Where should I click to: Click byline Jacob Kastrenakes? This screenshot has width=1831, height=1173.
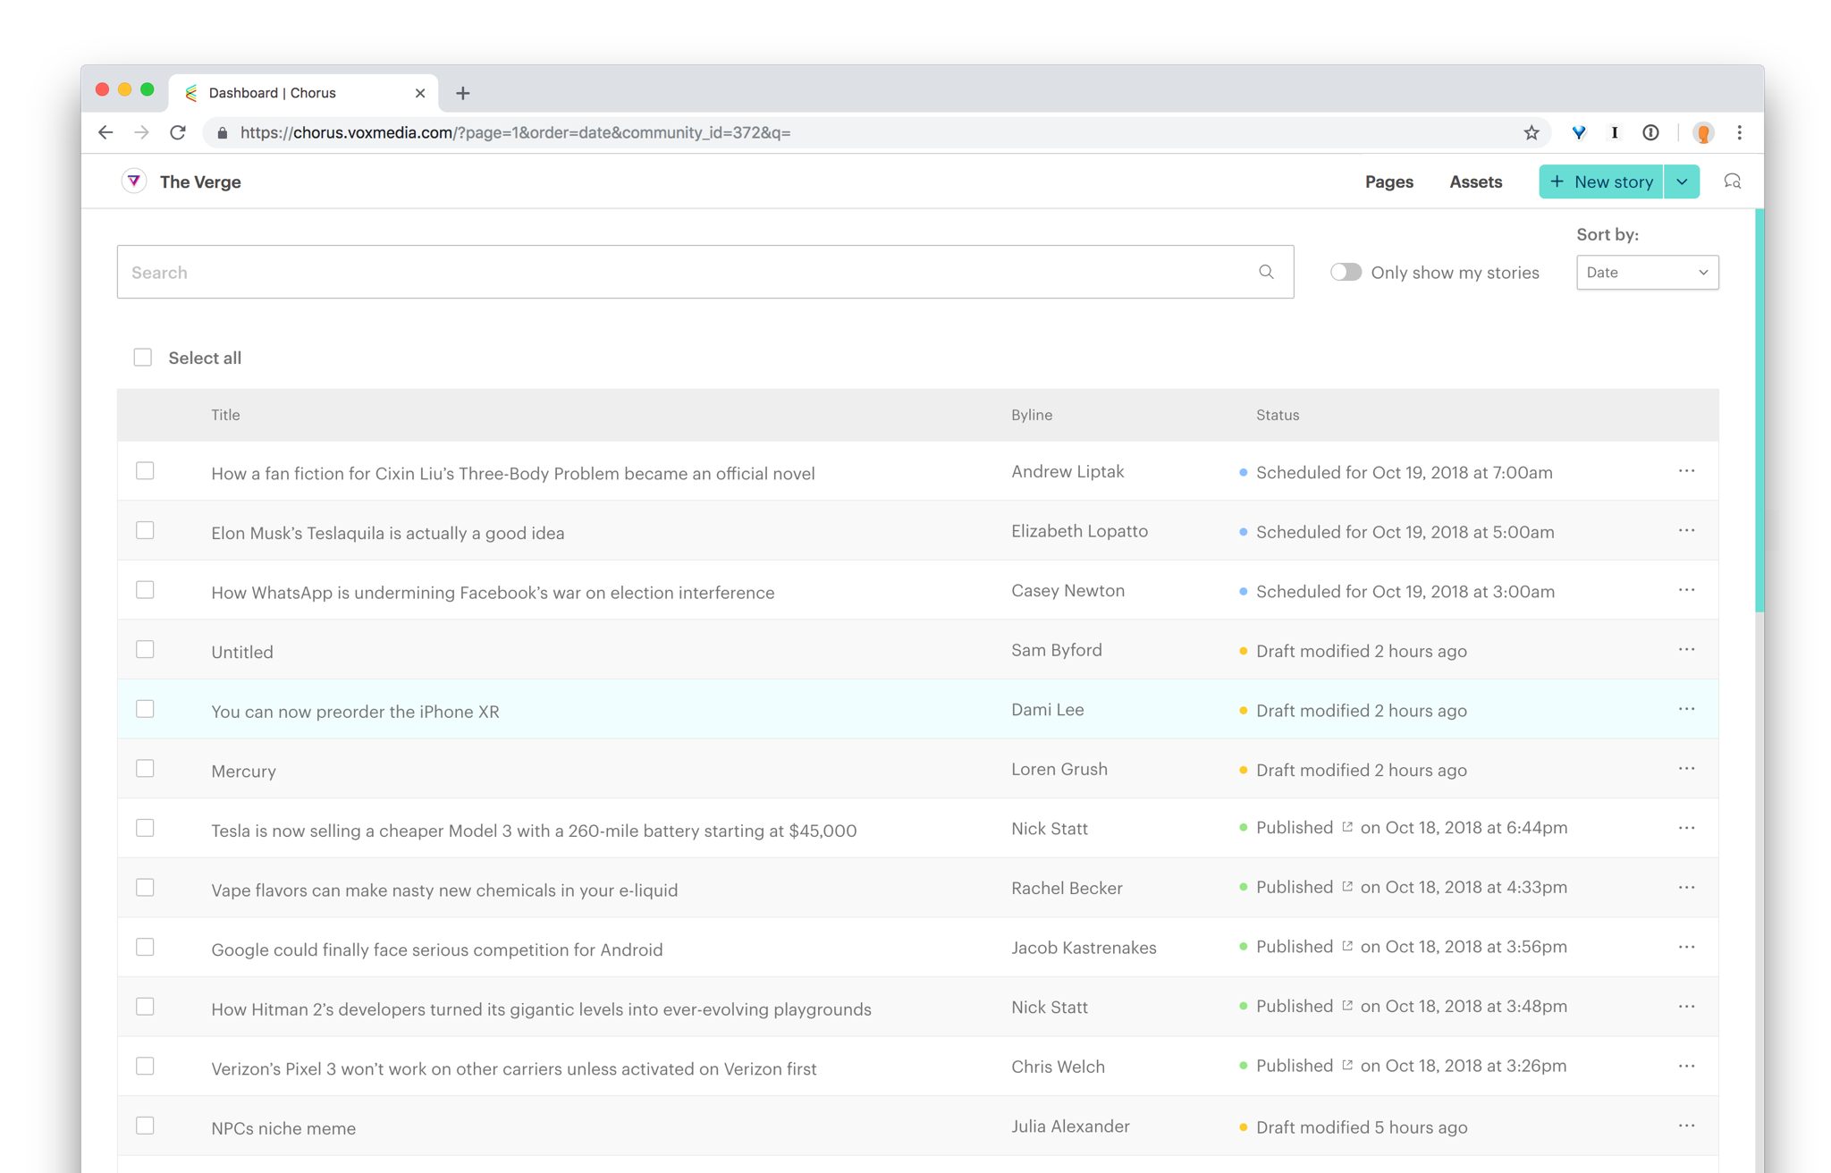coord(1084,948)
